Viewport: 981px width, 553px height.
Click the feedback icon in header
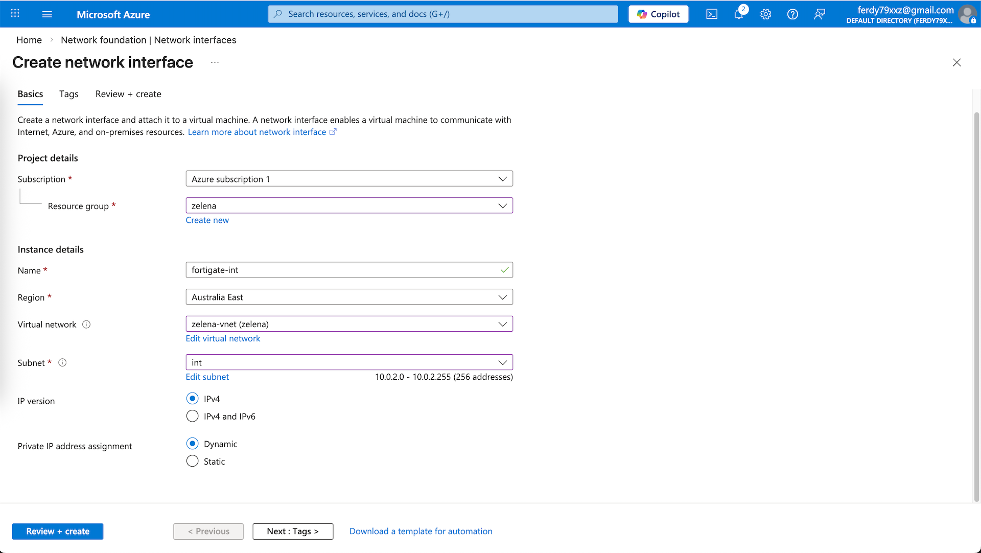point(820,14)
